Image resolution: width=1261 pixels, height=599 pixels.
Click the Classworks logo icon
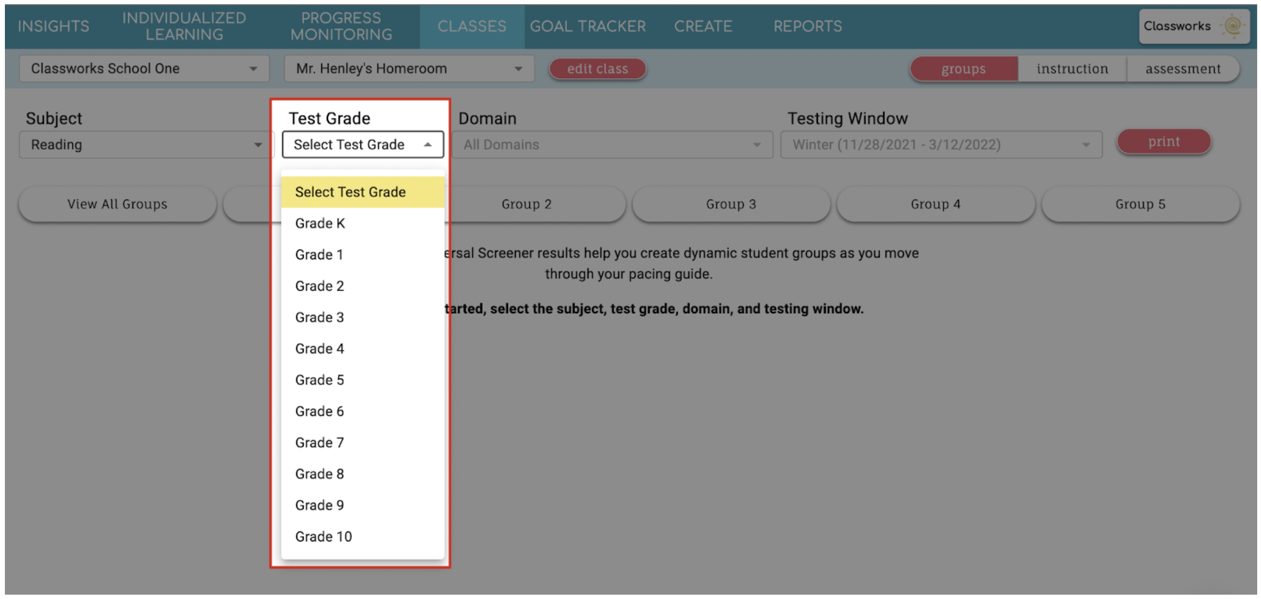(x=1232, y=26)
